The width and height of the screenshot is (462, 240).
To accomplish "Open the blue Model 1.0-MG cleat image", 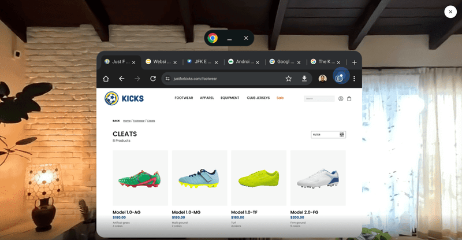I will [x=199, y=178].
